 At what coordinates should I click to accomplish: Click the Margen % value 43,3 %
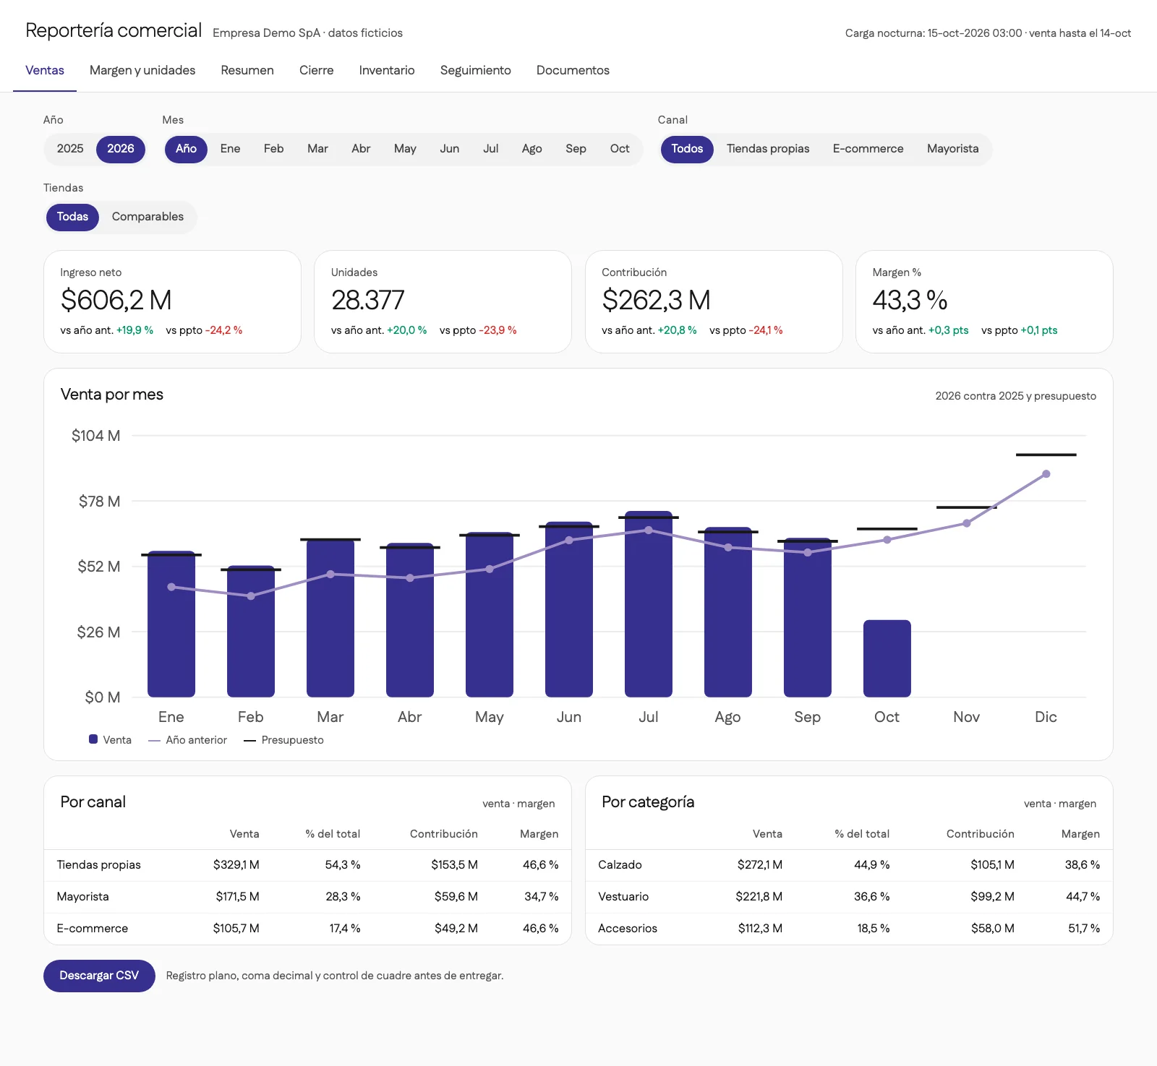click(910, 300)
